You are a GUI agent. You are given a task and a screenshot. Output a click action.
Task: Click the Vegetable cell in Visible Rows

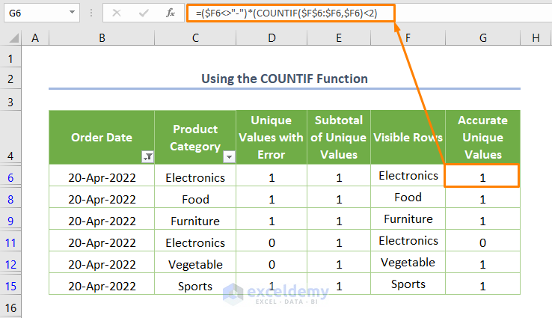click(408, 263)
